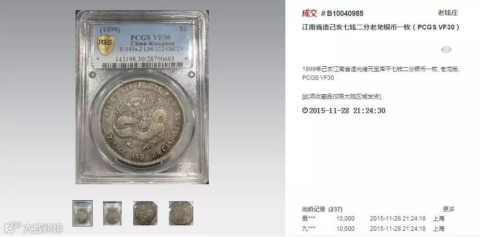
Task: Select the first coin slab thumbnail
Action: pos(82,213)
